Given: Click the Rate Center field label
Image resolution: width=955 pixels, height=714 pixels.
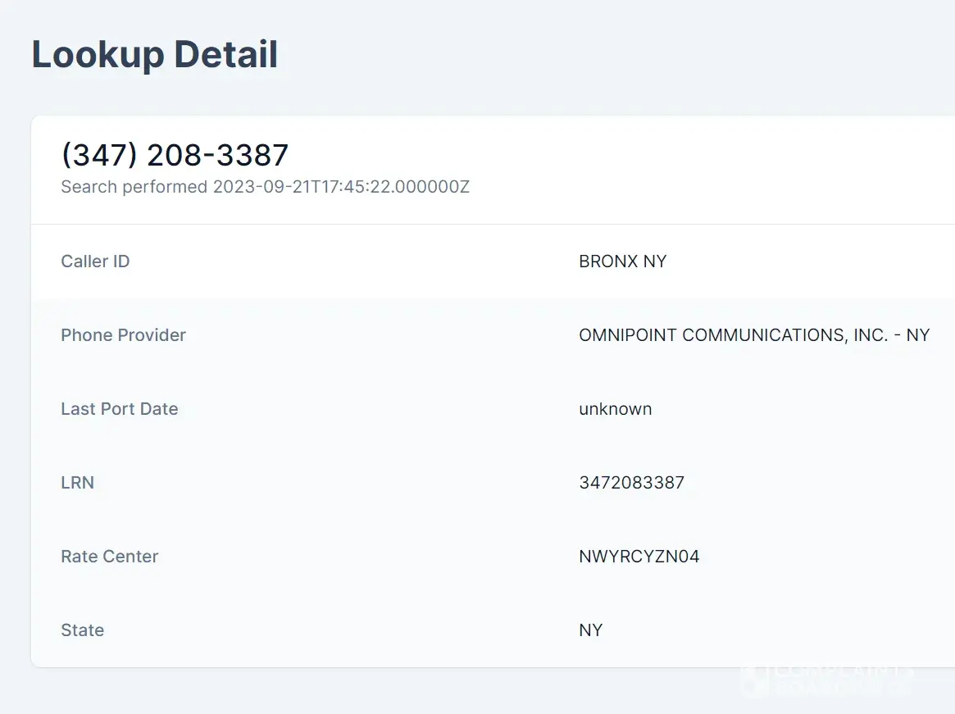Looking at the screenshot, I should click(x=109, y=557).
